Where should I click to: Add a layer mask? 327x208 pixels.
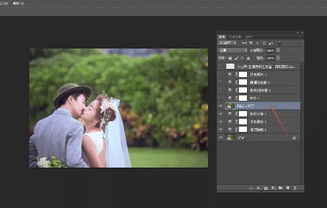(266, 188)
